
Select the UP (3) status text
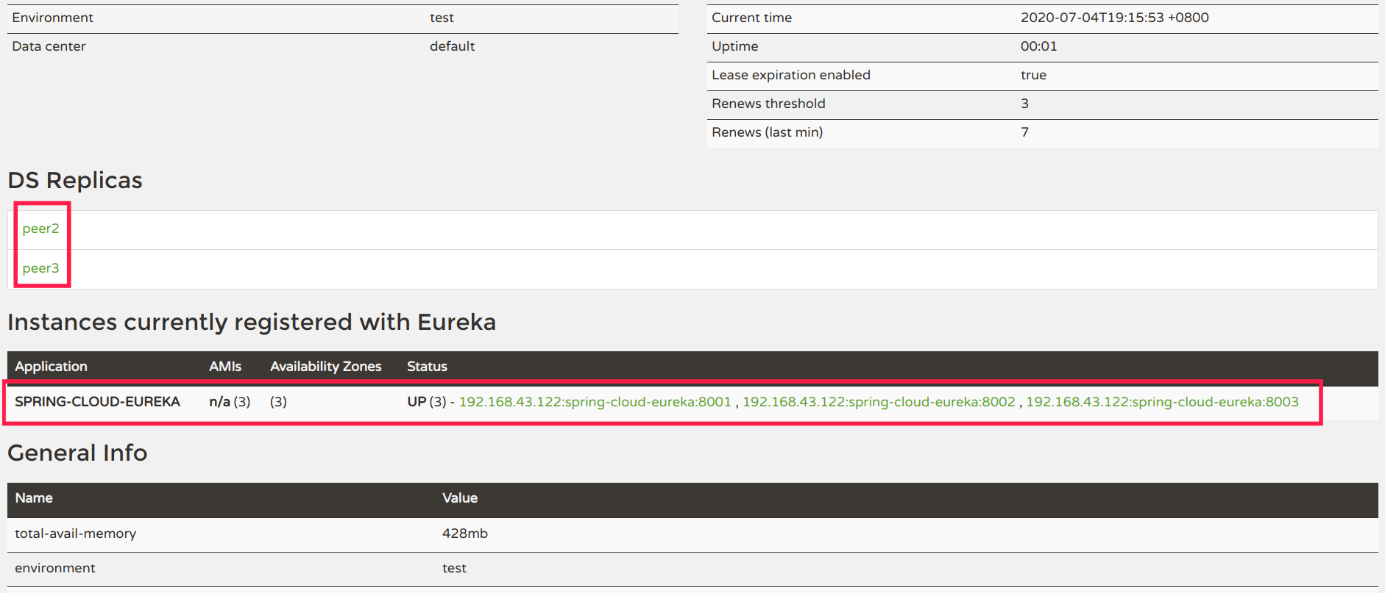click(427, 402)
